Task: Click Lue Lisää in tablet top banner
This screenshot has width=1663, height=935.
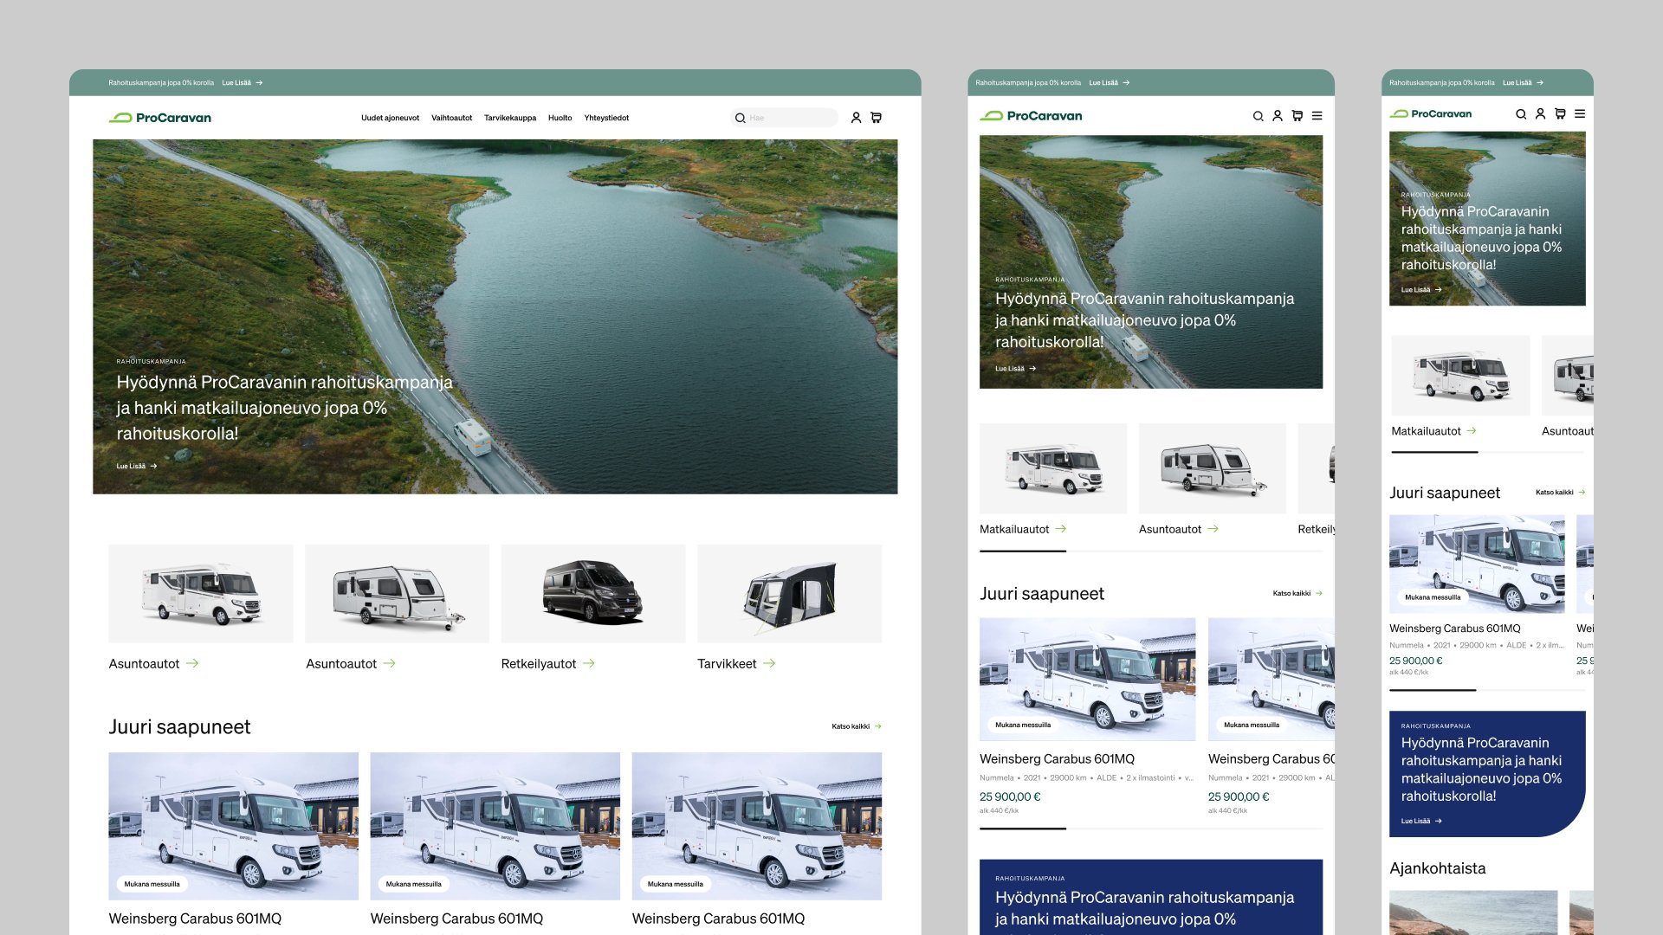Action: tap(1110, 83)
